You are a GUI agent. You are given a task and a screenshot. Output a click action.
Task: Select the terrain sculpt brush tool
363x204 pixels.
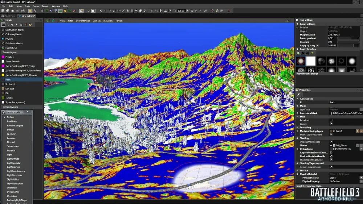point(3,25)
